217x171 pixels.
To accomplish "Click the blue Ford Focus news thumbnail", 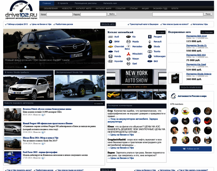I will click(13, 158).
